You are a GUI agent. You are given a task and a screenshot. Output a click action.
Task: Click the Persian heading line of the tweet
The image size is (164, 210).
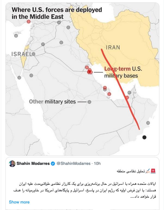point(131,171)
